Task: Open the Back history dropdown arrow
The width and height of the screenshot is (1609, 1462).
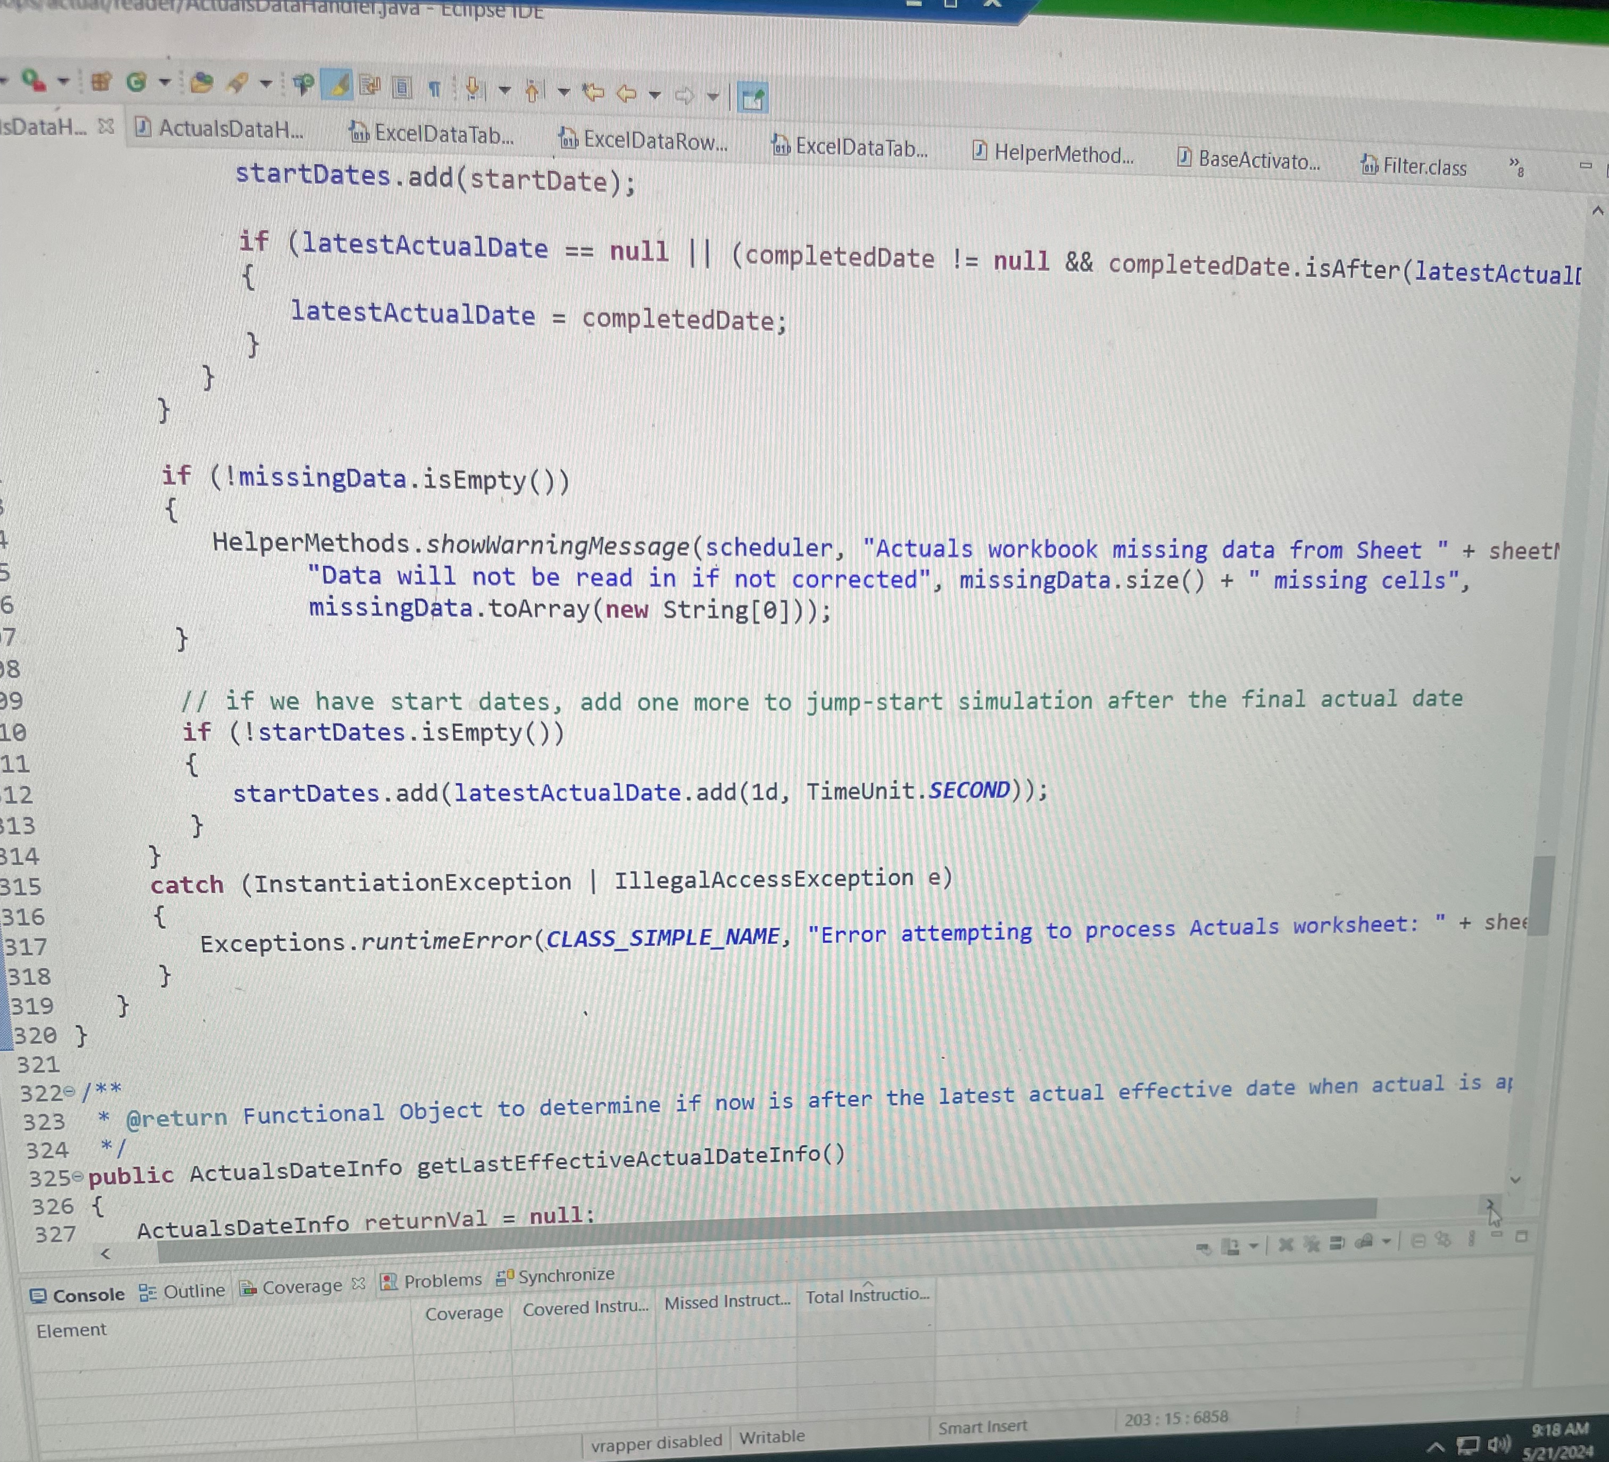Action: (x=654, y=95)
